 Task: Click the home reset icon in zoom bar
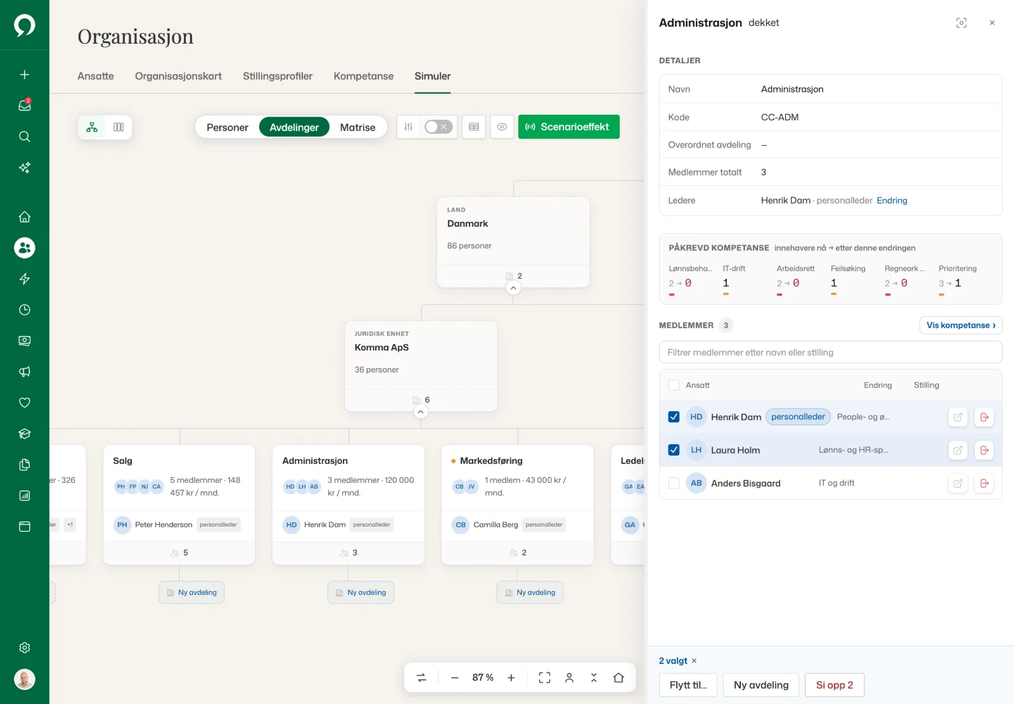(619, 677)
